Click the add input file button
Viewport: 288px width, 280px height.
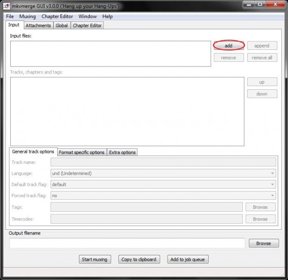click(x=229, y=46)
